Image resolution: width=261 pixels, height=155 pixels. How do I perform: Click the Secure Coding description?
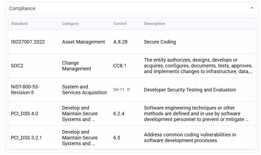(x=160, y=42)
